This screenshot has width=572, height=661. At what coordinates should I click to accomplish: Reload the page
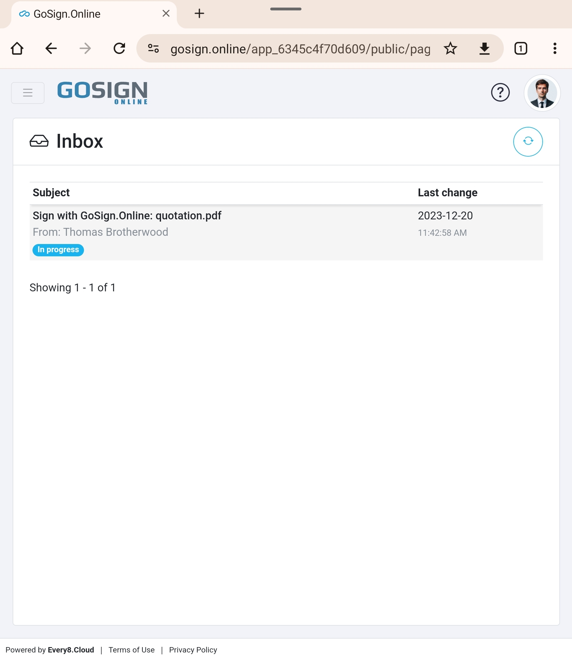tap(119, 49)
